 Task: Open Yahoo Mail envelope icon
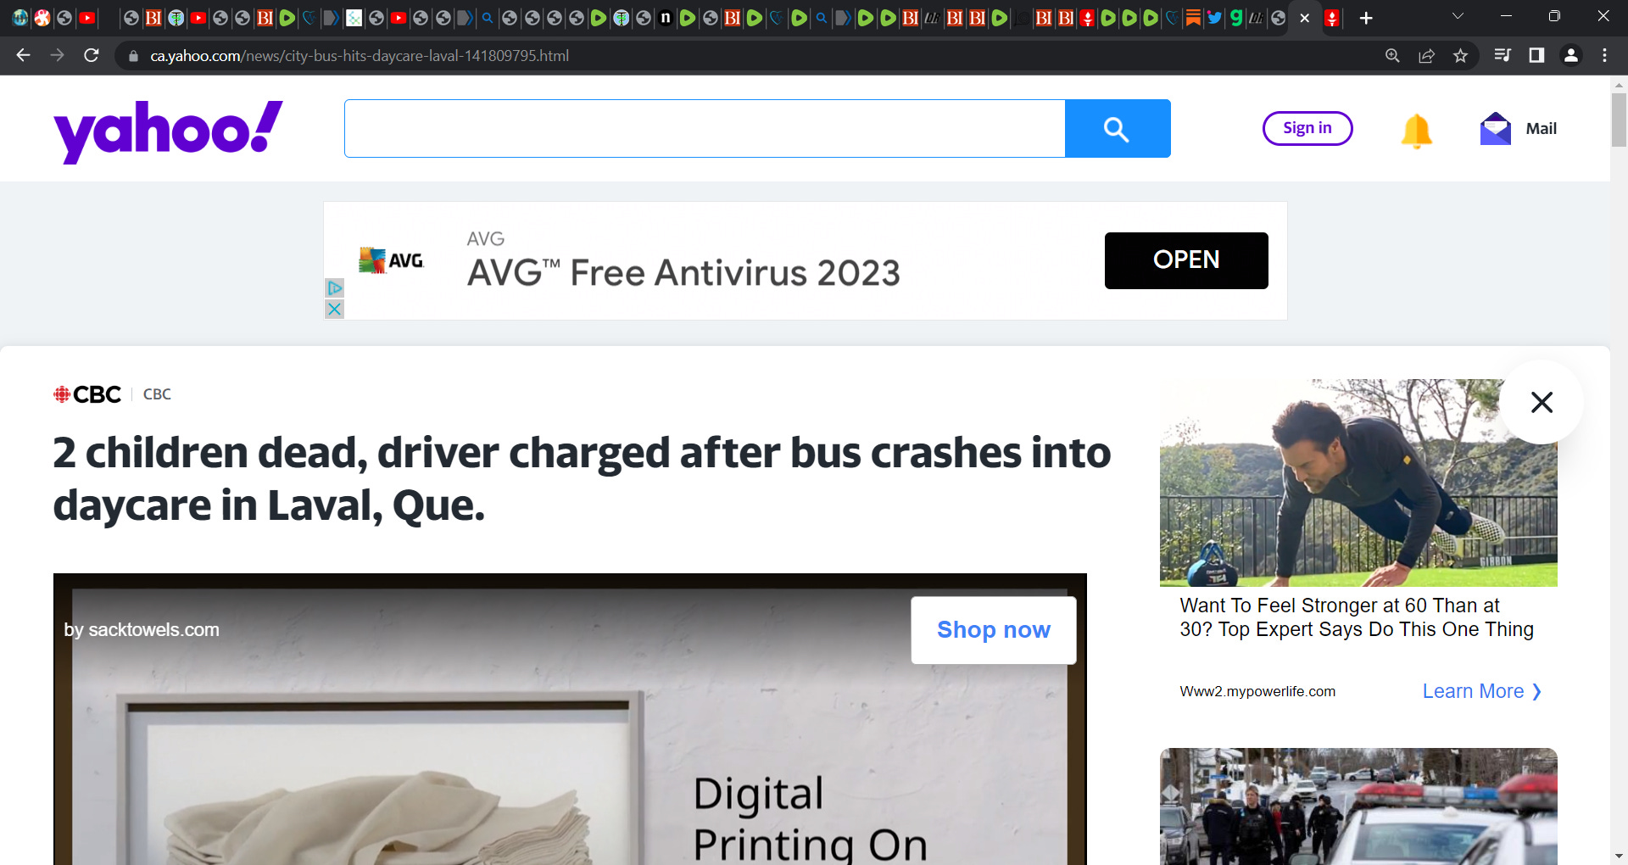click(x=1496, y=128)
